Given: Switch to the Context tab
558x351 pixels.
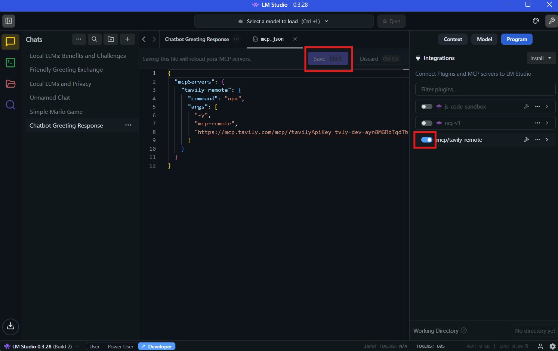Looking at the screenshot, I should click(x=453, y=39).
